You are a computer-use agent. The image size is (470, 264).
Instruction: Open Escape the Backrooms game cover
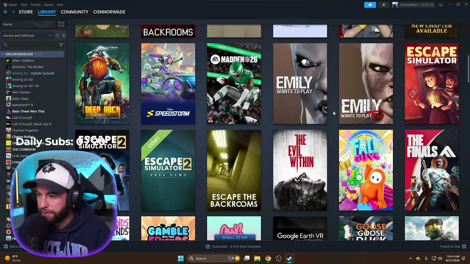pyautogui.click(x=234, y=170)
